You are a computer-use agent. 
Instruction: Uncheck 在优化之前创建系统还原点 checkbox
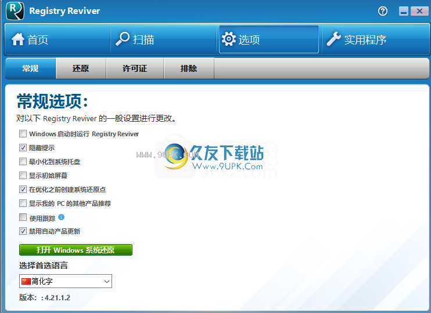click(23, 190)
